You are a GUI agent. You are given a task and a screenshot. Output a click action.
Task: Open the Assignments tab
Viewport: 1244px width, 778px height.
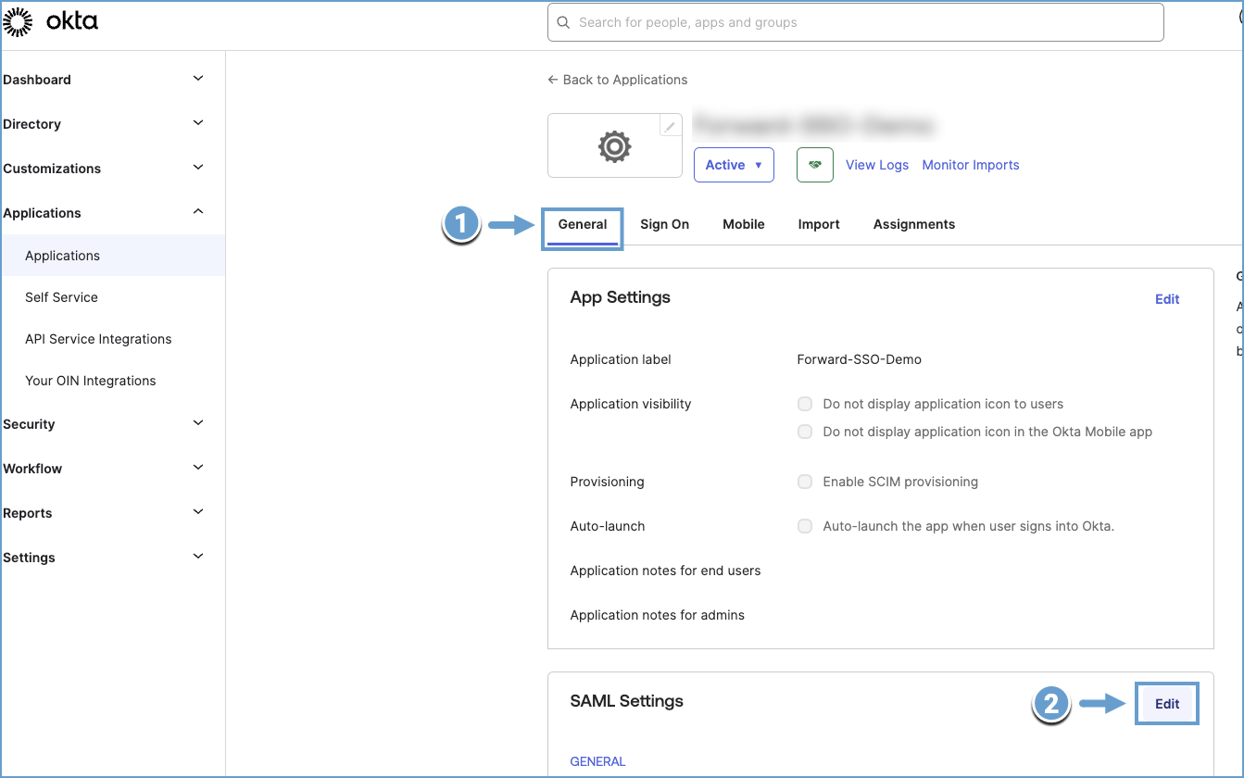(913, 223)
